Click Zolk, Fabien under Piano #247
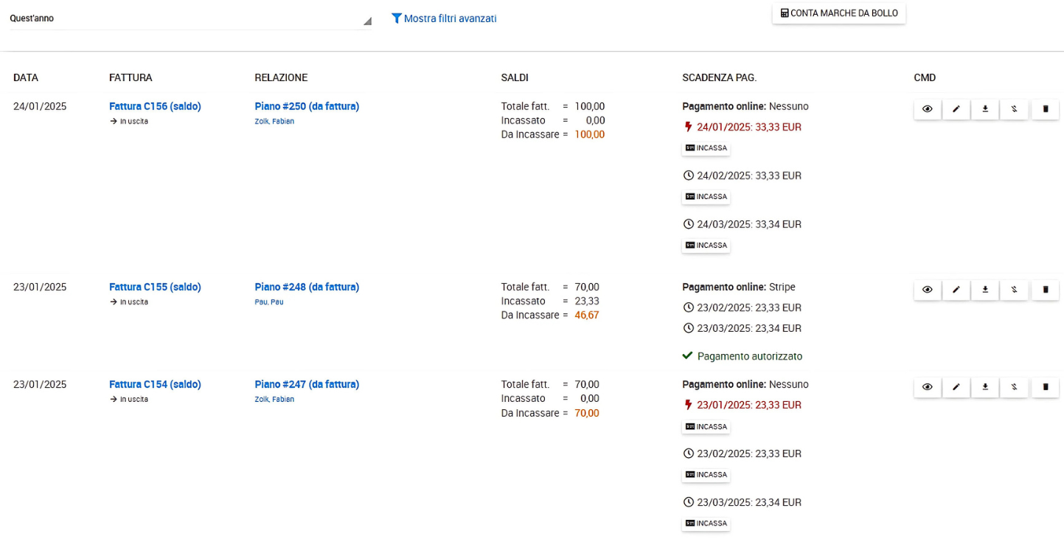This screenshot has width=1064, height=542. pyautogui.click(x=274, y=400)
